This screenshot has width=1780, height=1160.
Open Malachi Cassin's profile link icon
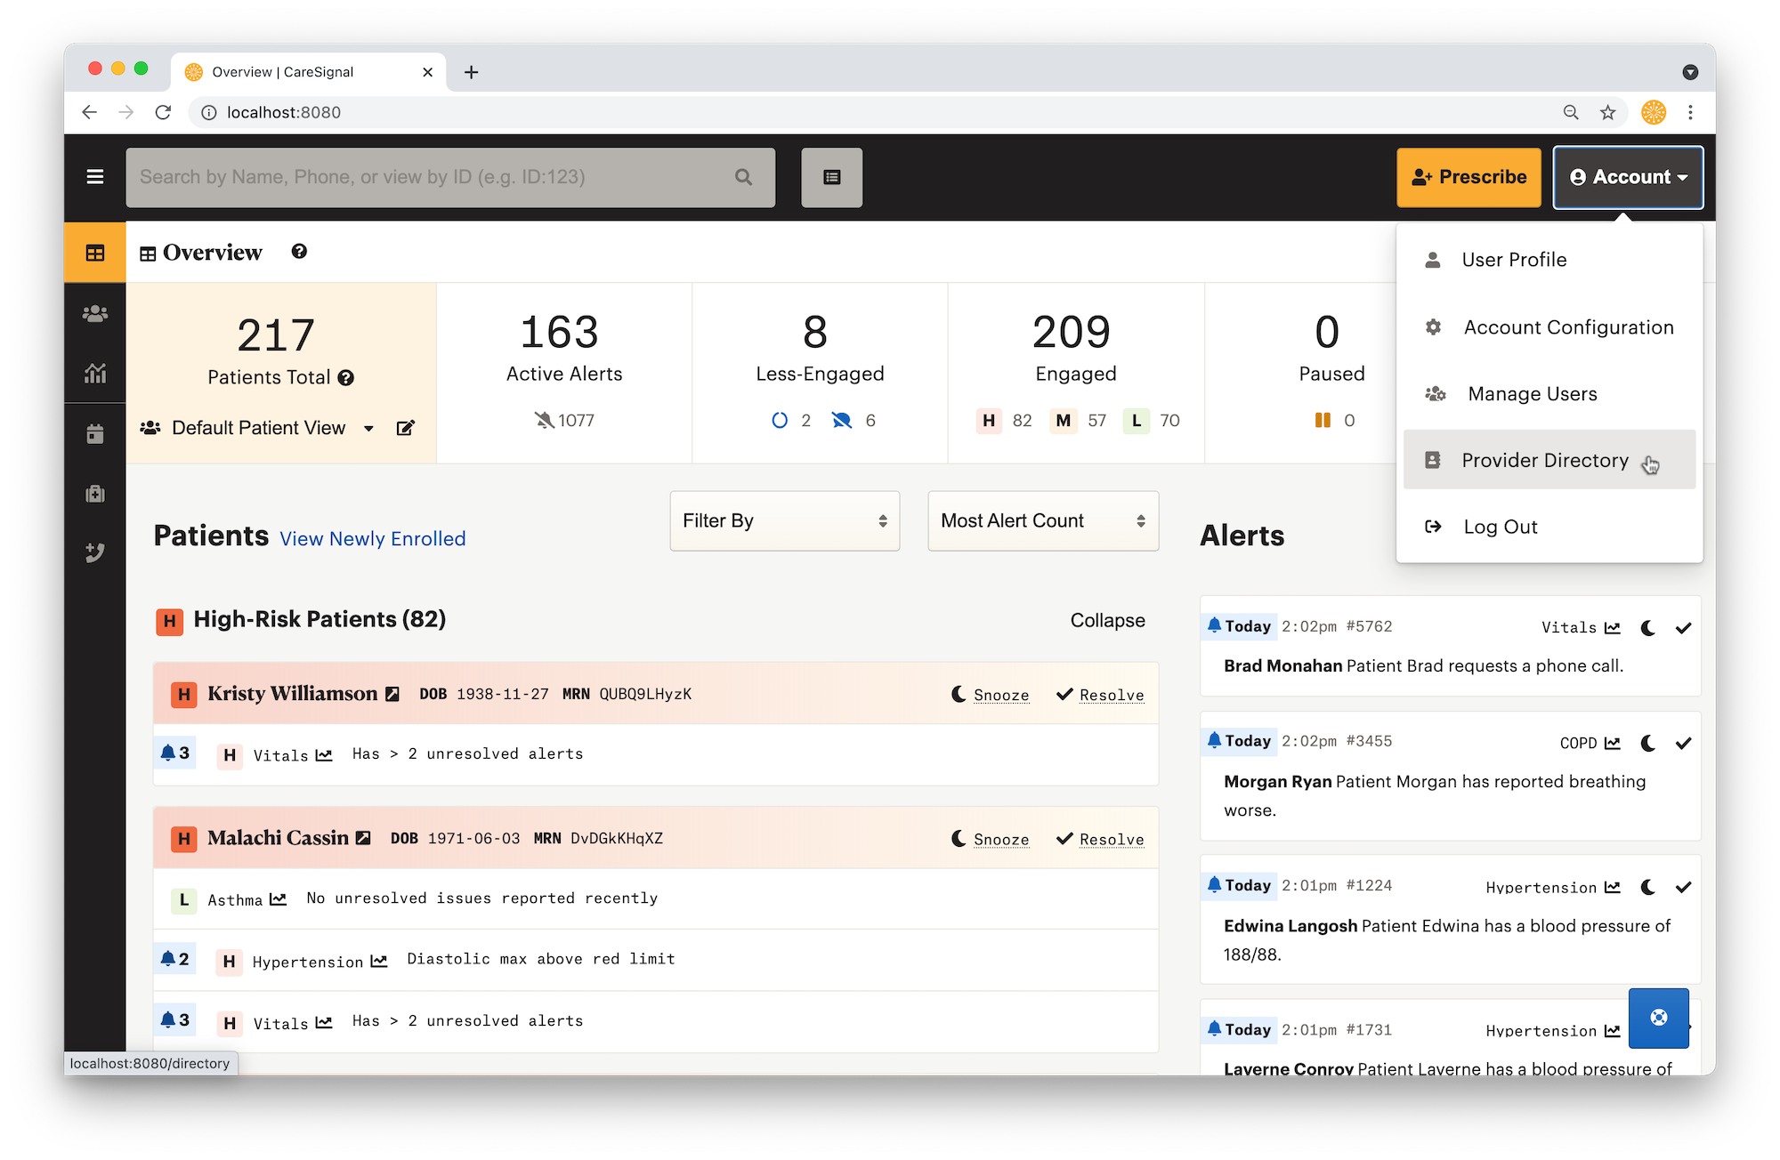pyautogui.click(x=363, y=838)
